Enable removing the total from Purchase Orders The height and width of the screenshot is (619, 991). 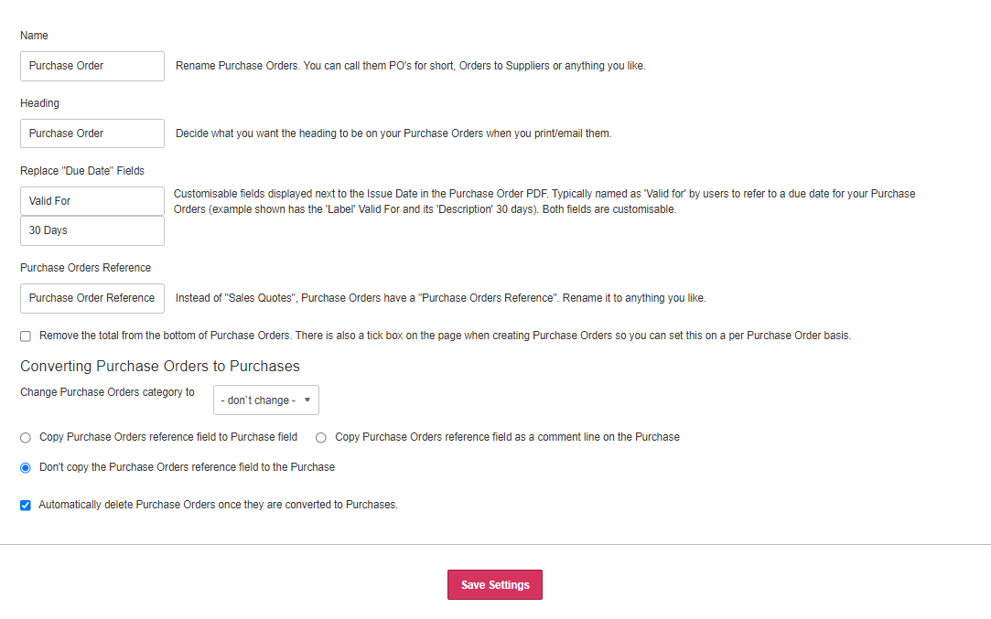click(25, 336)
